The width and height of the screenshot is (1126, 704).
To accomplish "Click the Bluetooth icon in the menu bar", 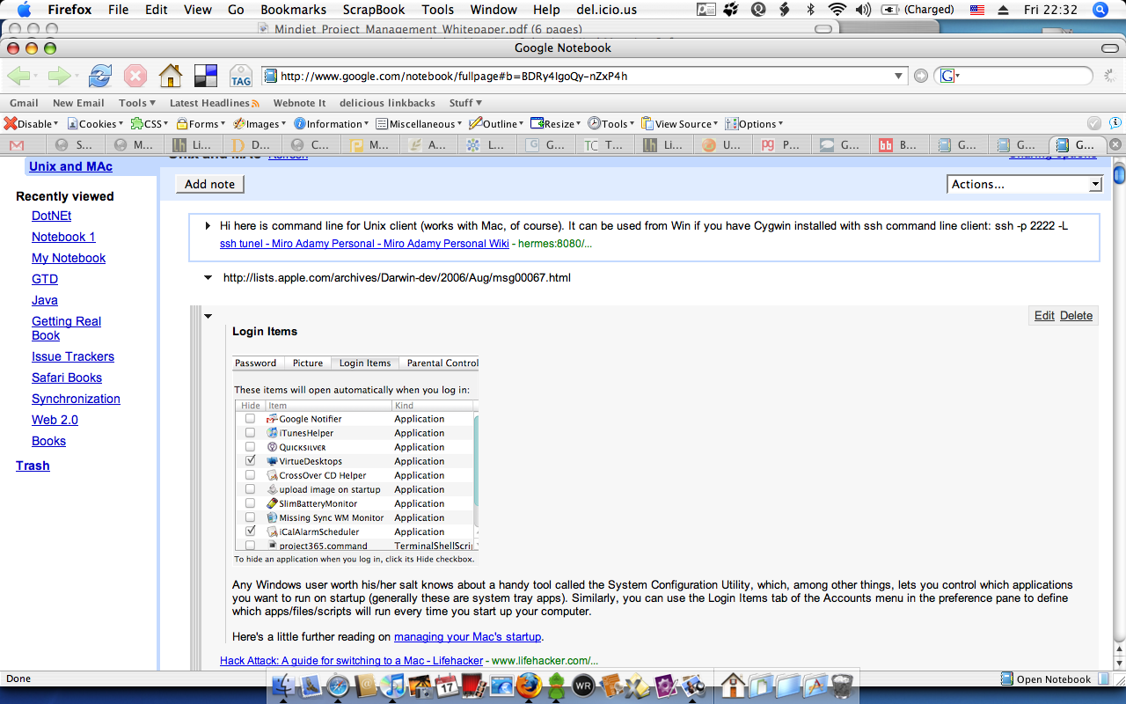I will pos(810,10).
